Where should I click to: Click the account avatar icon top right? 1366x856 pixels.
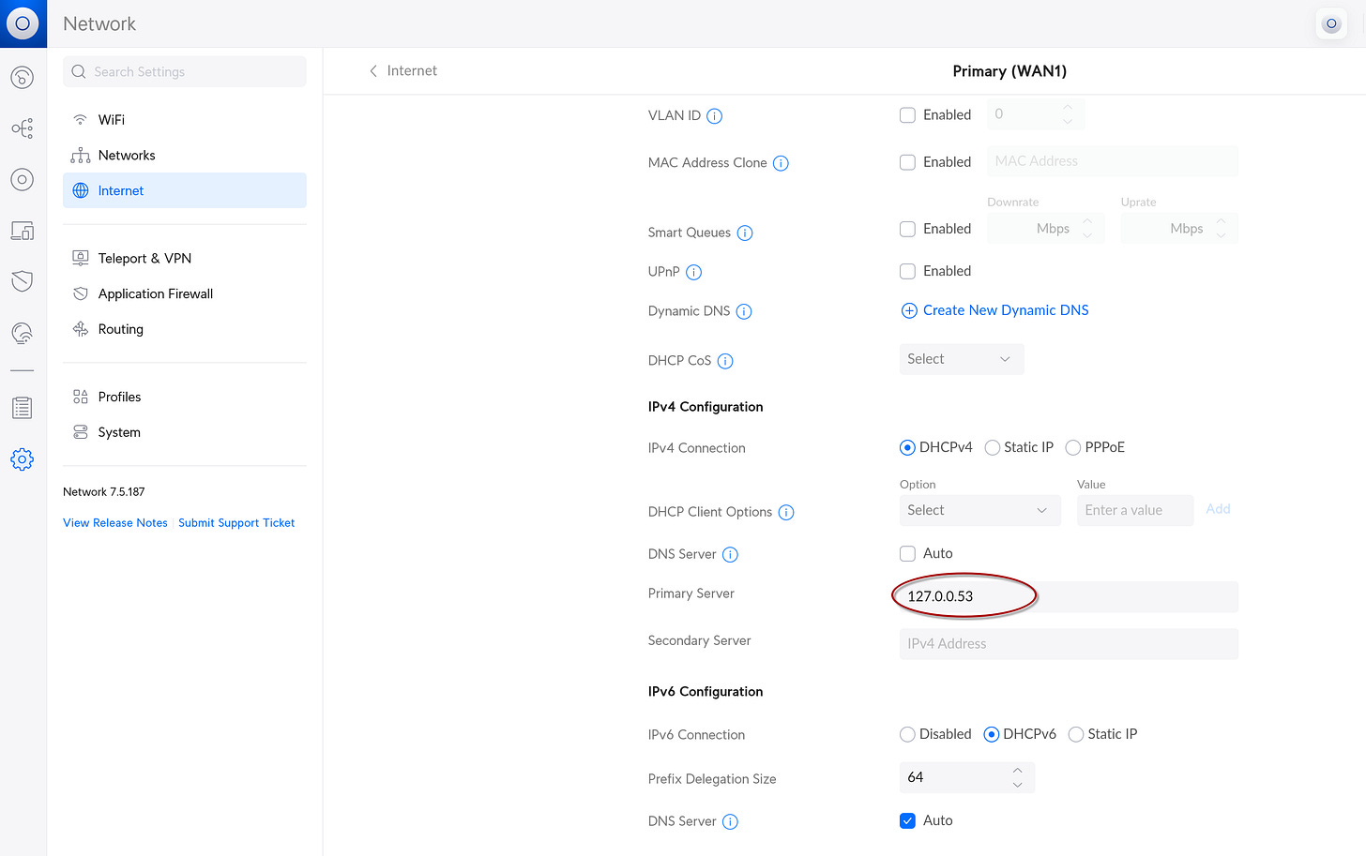(x=1331, y=23)
